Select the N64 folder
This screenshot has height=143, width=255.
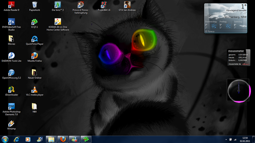34,108
